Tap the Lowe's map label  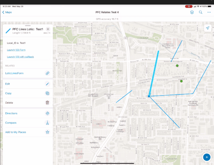[99, 124]
